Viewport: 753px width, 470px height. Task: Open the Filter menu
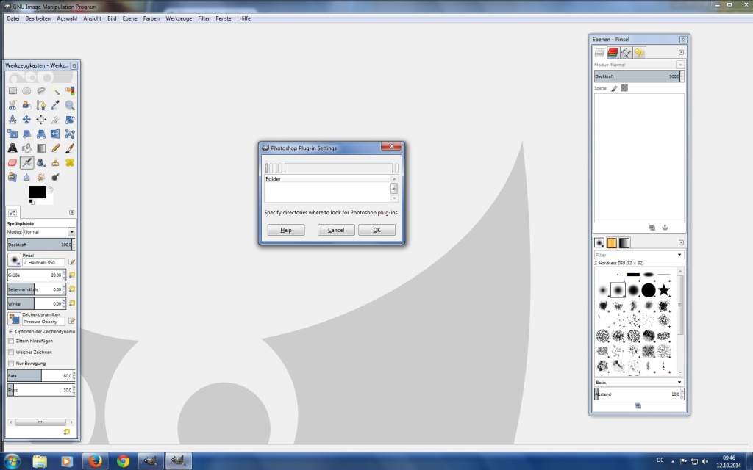click(204, 18)
